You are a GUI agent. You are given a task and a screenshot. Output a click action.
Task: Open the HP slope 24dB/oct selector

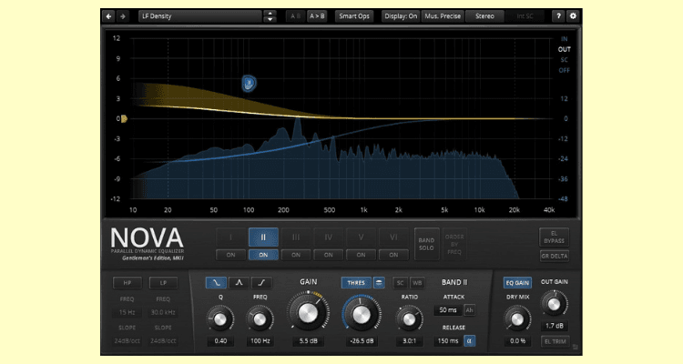[x=127, y=341]
